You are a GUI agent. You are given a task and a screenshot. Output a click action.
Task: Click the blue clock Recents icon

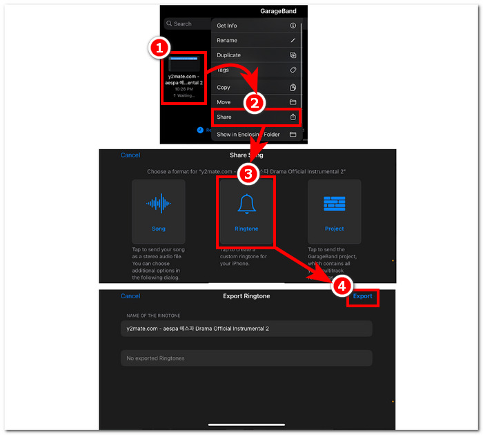(x=200, y=130)
